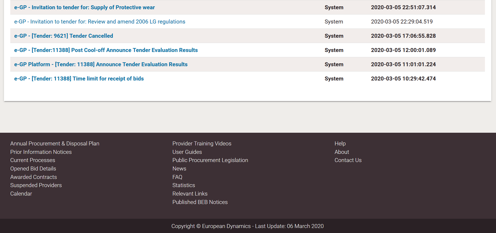Click the Contact Us link
This screenshot has width=496, height=233.
point(348,160)
